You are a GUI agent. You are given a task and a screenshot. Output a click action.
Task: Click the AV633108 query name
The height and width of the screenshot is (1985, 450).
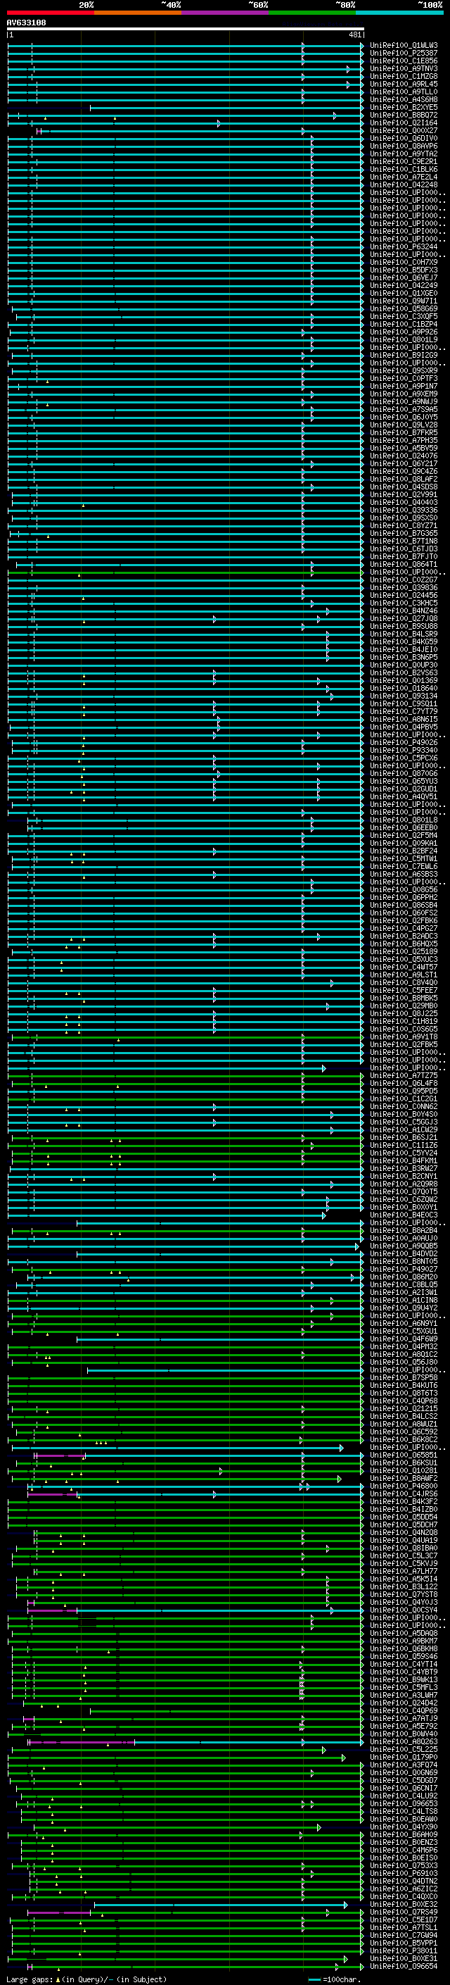(26, 23)
